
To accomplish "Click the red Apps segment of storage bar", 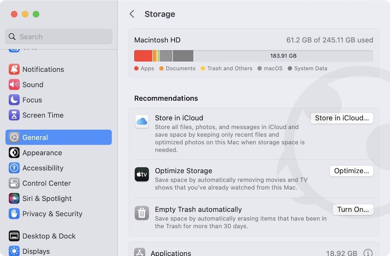I will (x=143, y=56).
